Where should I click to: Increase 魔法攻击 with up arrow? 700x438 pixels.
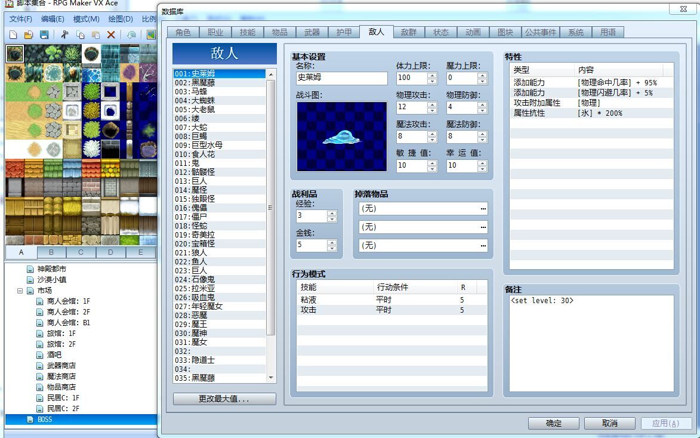point(432,134)
